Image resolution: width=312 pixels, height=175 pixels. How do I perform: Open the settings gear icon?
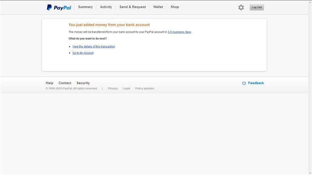241,7
